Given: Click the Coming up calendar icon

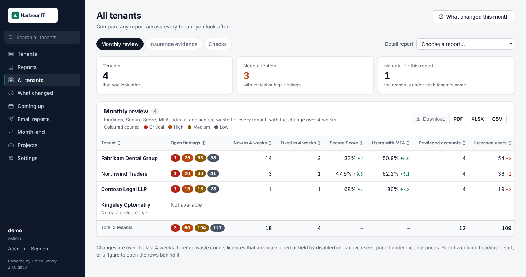Looking at the screenshot, I should click(11, 106).
